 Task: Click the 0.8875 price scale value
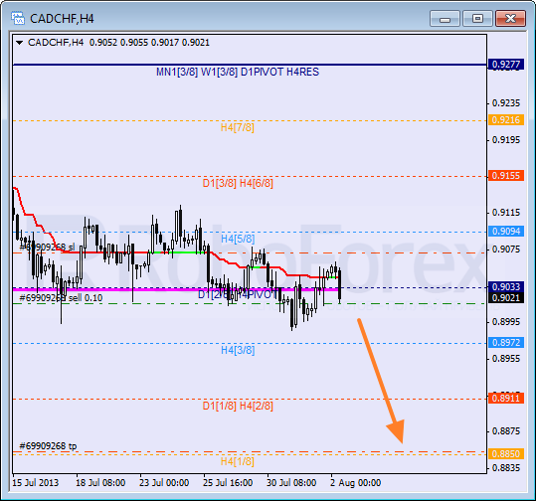click(x=506, y=431)
